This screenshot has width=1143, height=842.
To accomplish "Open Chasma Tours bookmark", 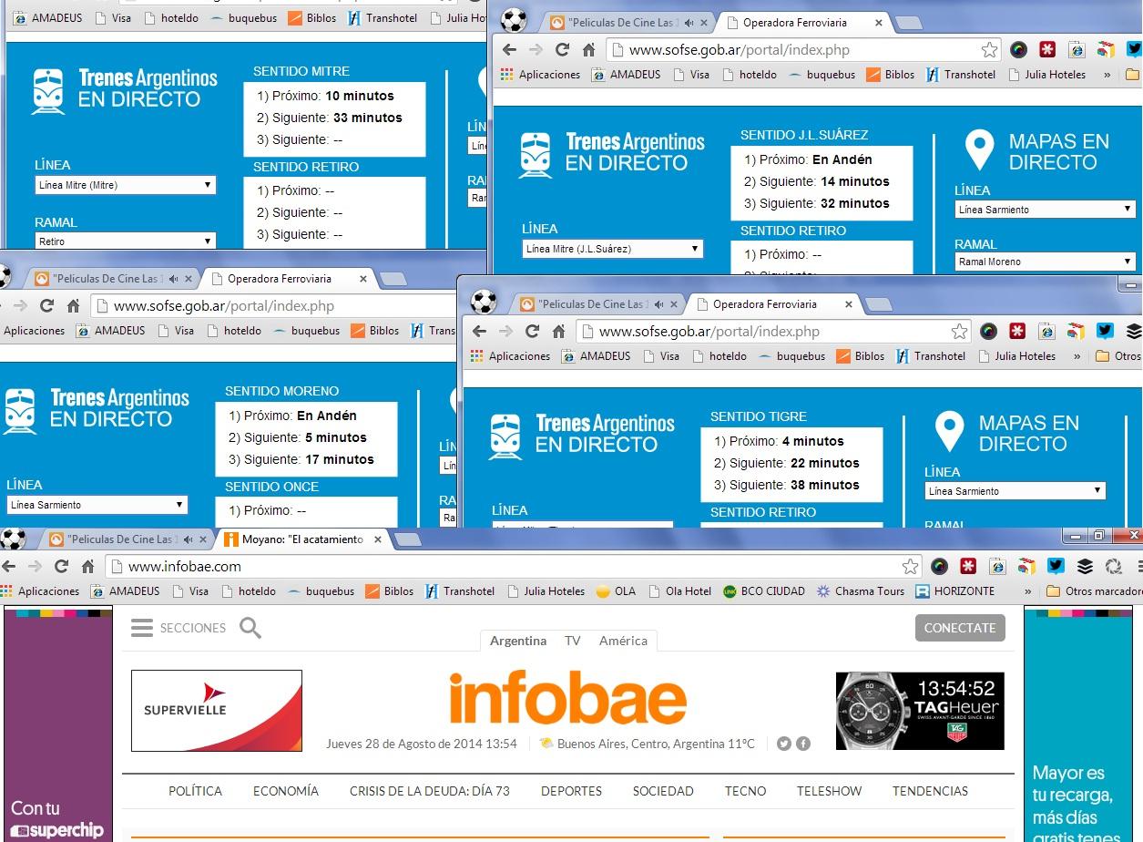I will [861, 591].
